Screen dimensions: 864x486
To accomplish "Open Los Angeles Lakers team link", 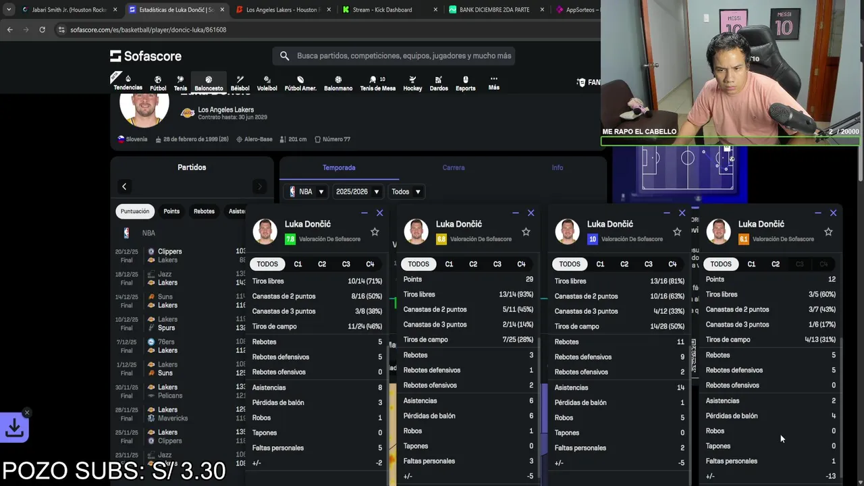I will [225, 109].
